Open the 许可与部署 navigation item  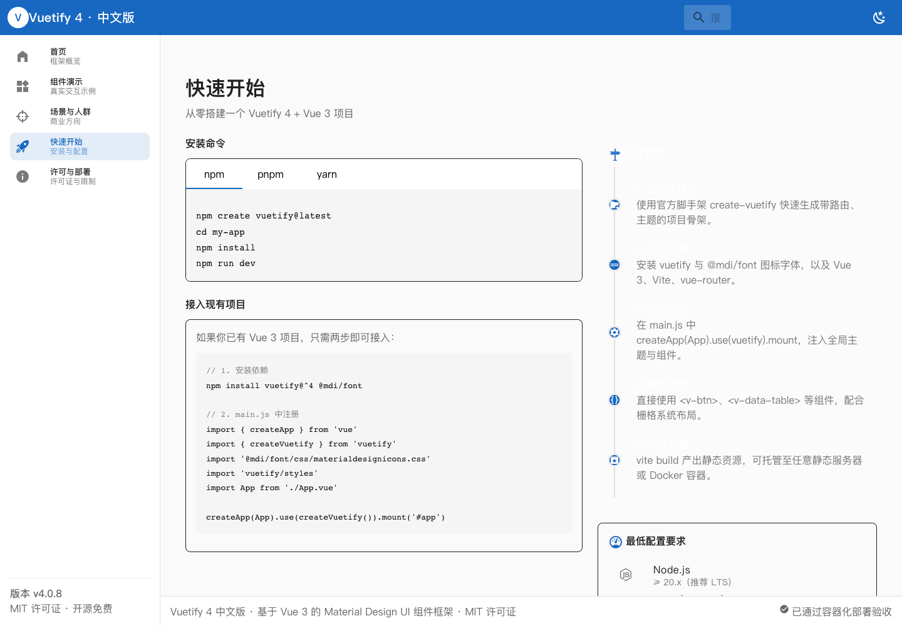click(x=80, y=177)
